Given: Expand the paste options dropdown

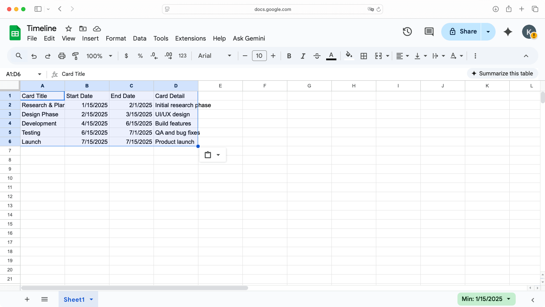Looking at the screenshot, I should click(x=218, y=154).
